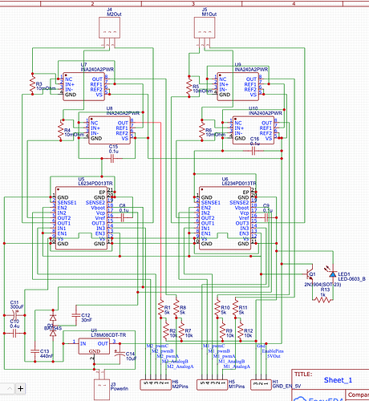Viewport: 369px width, 401px height.
Task: Select the C11 300uF polarized capacitor
Action: point(15,315)
